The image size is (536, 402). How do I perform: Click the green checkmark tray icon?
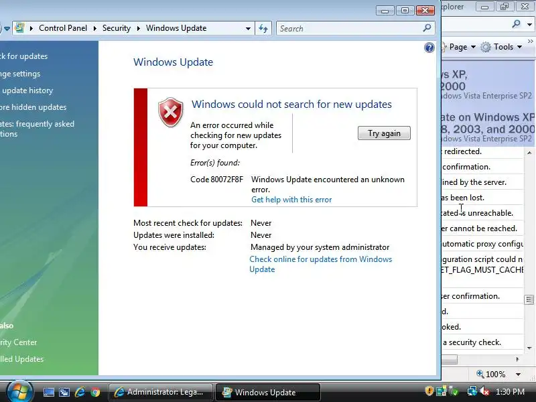pyautogui.click(x=454, y=391)
